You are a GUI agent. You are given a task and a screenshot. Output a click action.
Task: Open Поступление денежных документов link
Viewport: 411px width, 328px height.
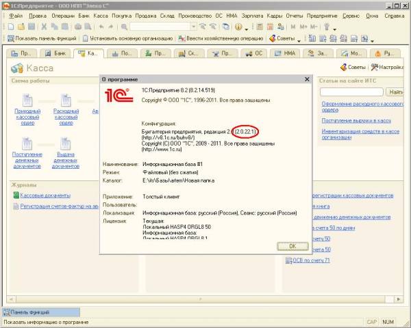27,160
